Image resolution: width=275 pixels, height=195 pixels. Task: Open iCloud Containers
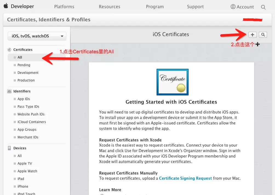click(x=32, y=122)
